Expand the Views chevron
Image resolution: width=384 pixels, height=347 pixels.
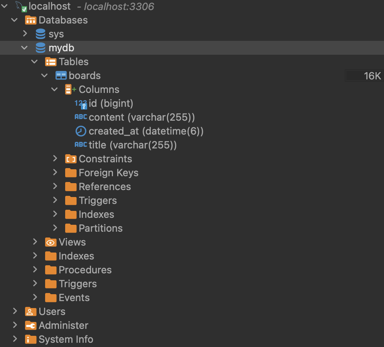[35, 242]
